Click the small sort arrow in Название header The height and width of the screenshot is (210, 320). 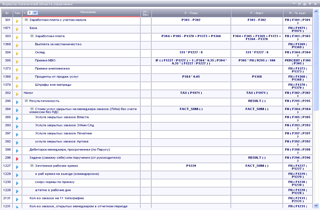(x=25, y=13)
